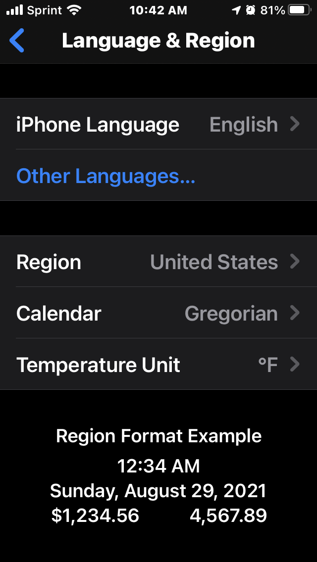Tap the Language & Region title
The width and height of the screenshot is (317, 562).
coord(158,41)
